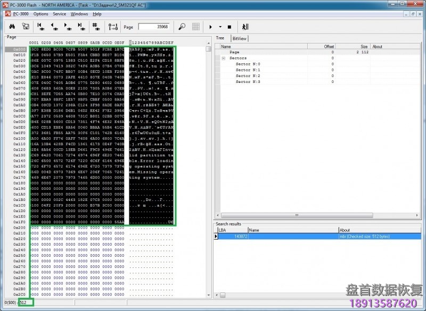Open the Options menu
The width and height of the screenshot is (426, 311).
coord(40,14)
